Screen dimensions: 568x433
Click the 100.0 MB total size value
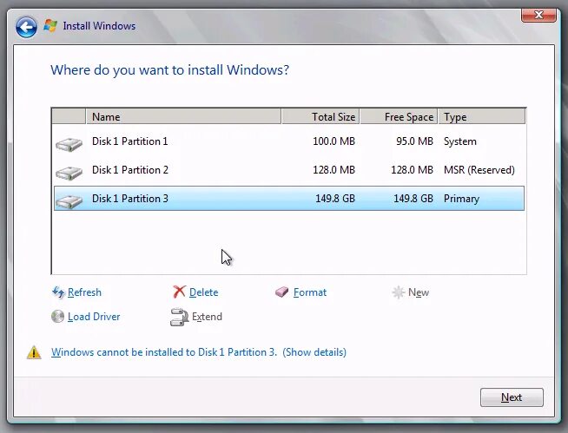click(334, 141)
